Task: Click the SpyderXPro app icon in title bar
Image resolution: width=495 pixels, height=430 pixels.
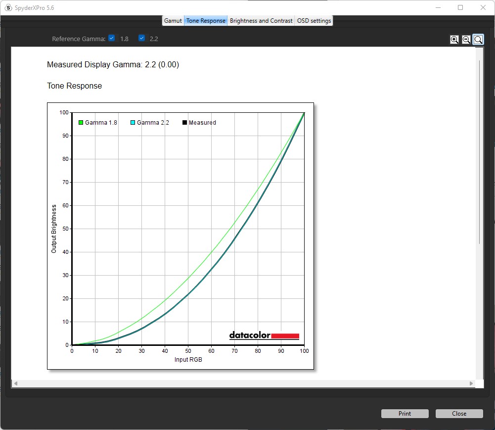Action: (x=8, y=7)
